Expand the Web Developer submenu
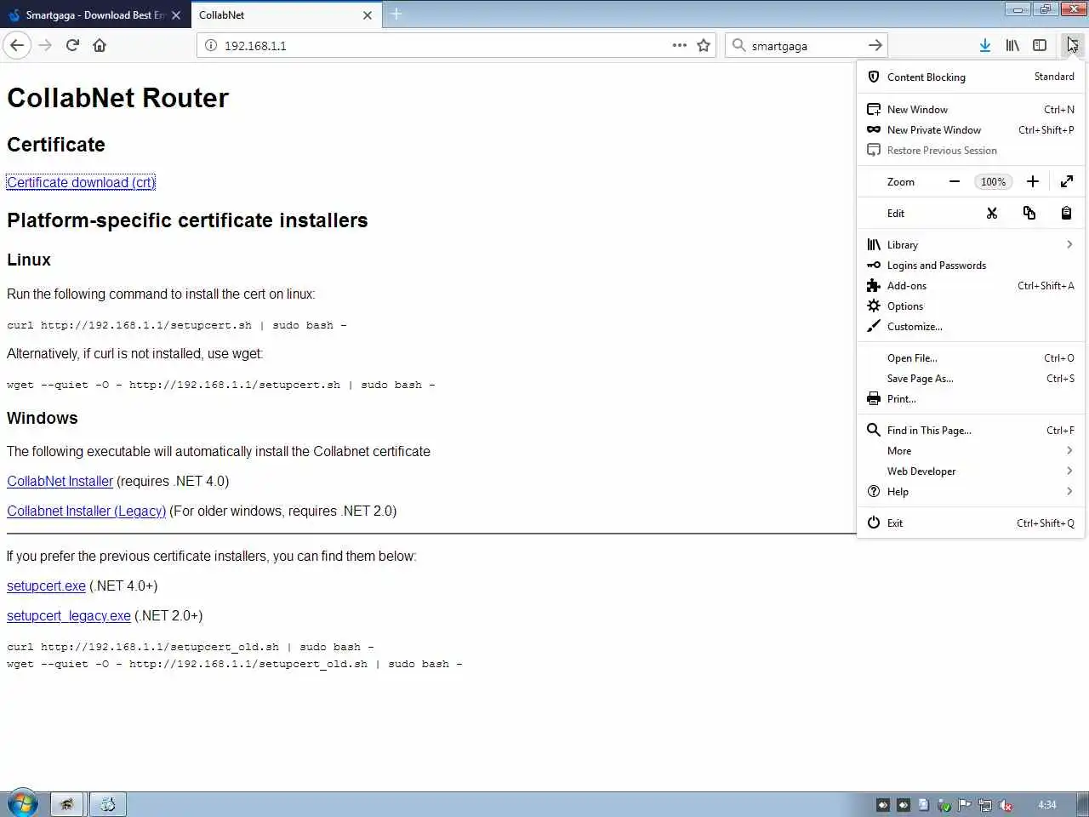1089x817 pixels. [971, 471]
